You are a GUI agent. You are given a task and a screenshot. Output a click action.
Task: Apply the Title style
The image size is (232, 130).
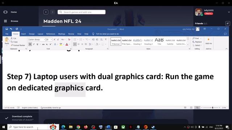click(x=159, y=42)
